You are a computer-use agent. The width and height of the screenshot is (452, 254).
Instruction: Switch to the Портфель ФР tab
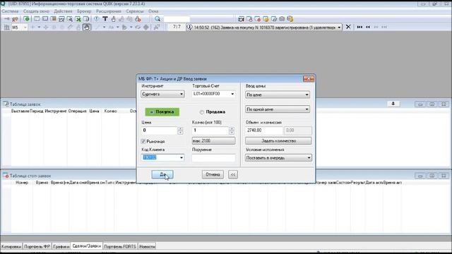37,246
